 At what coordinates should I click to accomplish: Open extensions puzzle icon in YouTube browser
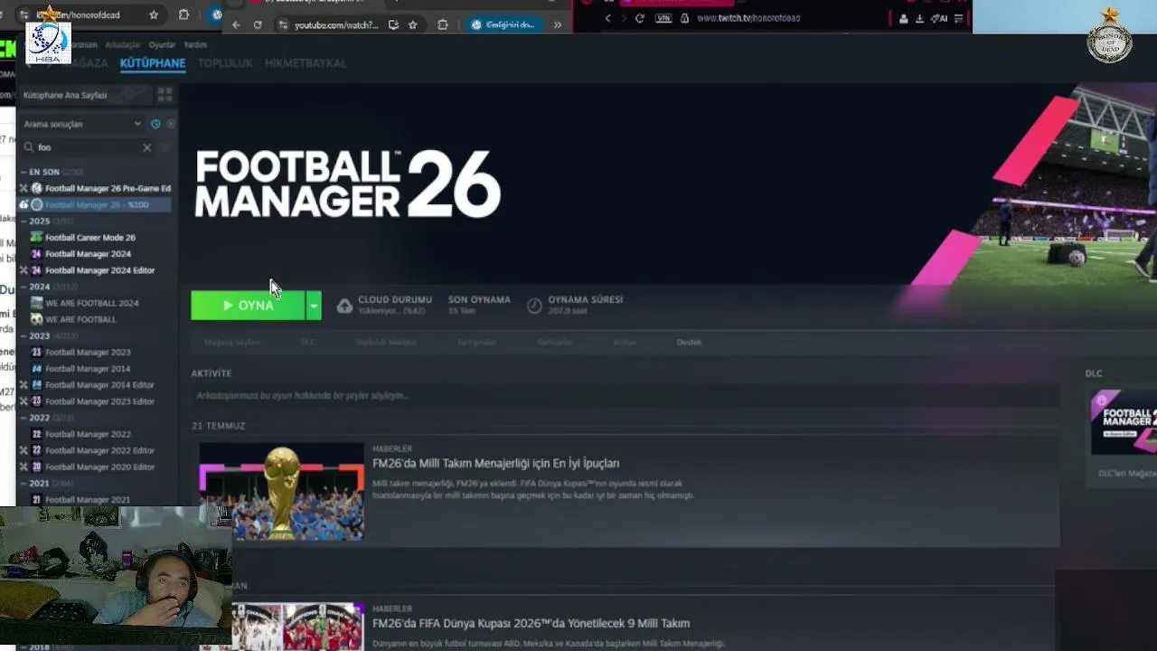point(442,25)
